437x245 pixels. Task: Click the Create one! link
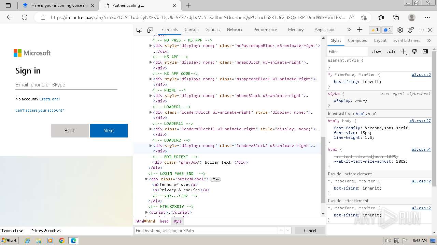pyautogui.click(x=50, y=99)
